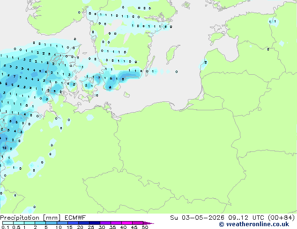This screenshot has height=229, width=297.
Task: Select the bright pink swatch between 40 and 45
Action: click(127, 223)
